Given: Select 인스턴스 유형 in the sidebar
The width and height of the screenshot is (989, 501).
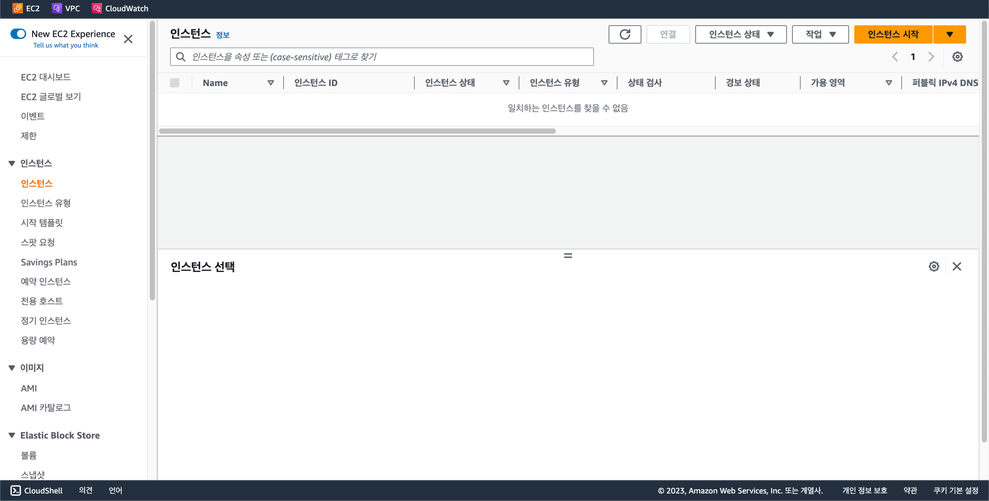Looking at the screenshot, I should coord(46,203).
